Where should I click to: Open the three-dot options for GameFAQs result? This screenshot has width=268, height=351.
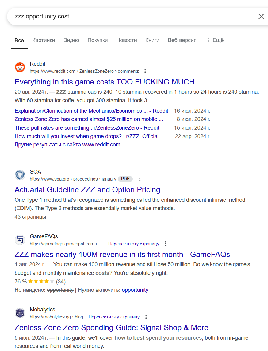166,244
